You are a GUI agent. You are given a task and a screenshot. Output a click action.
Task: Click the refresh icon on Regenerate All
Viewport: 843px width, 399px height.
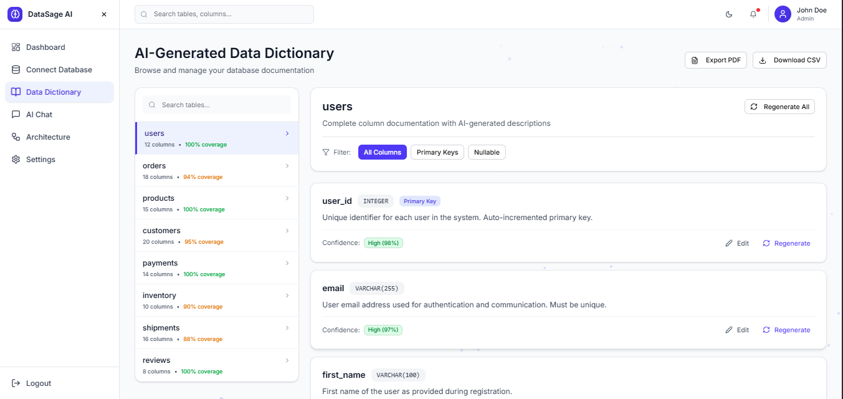tap(754, 107)
